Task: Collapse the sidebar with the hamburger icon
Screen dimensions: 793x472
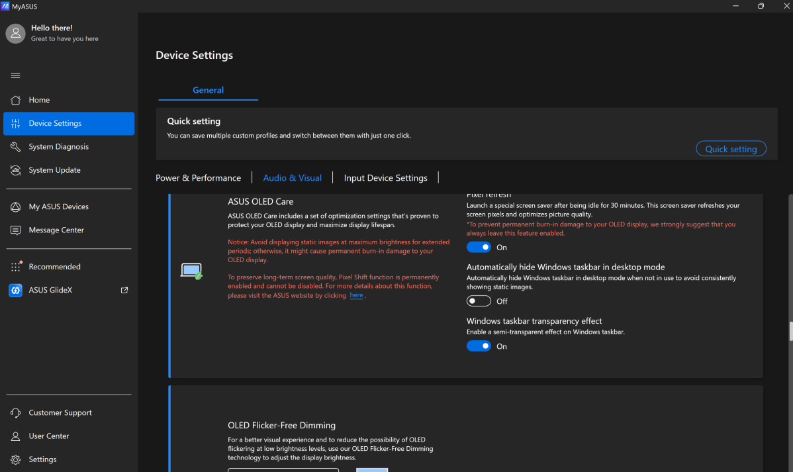Action: [x=16, y=75]
